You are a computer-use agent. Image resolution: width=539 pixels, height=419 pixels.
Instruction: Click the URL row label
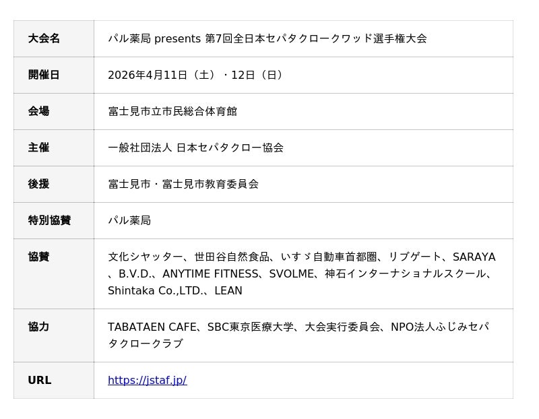pyautogui.click(x=39, y=380)
